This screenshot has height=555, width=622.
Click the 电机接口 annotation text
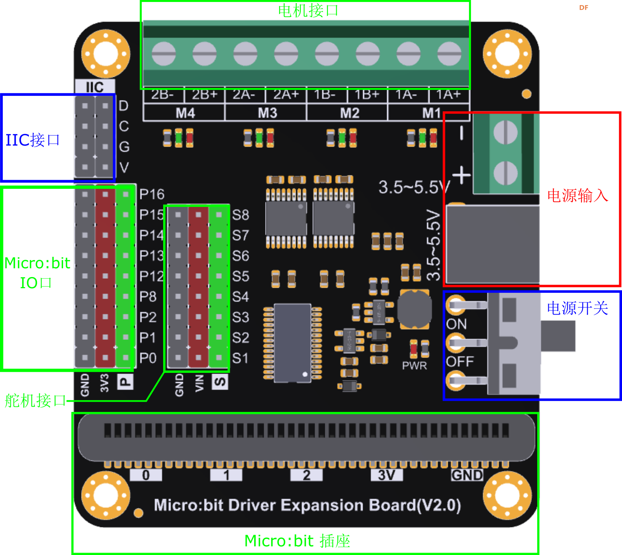coord(308,11)
